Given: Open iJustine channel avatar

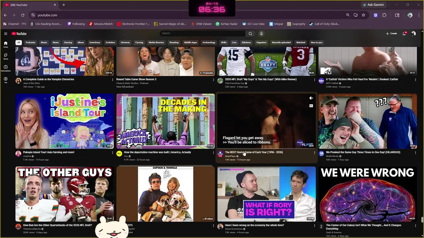Looking at the screenshot, I should tap(18, 153).
